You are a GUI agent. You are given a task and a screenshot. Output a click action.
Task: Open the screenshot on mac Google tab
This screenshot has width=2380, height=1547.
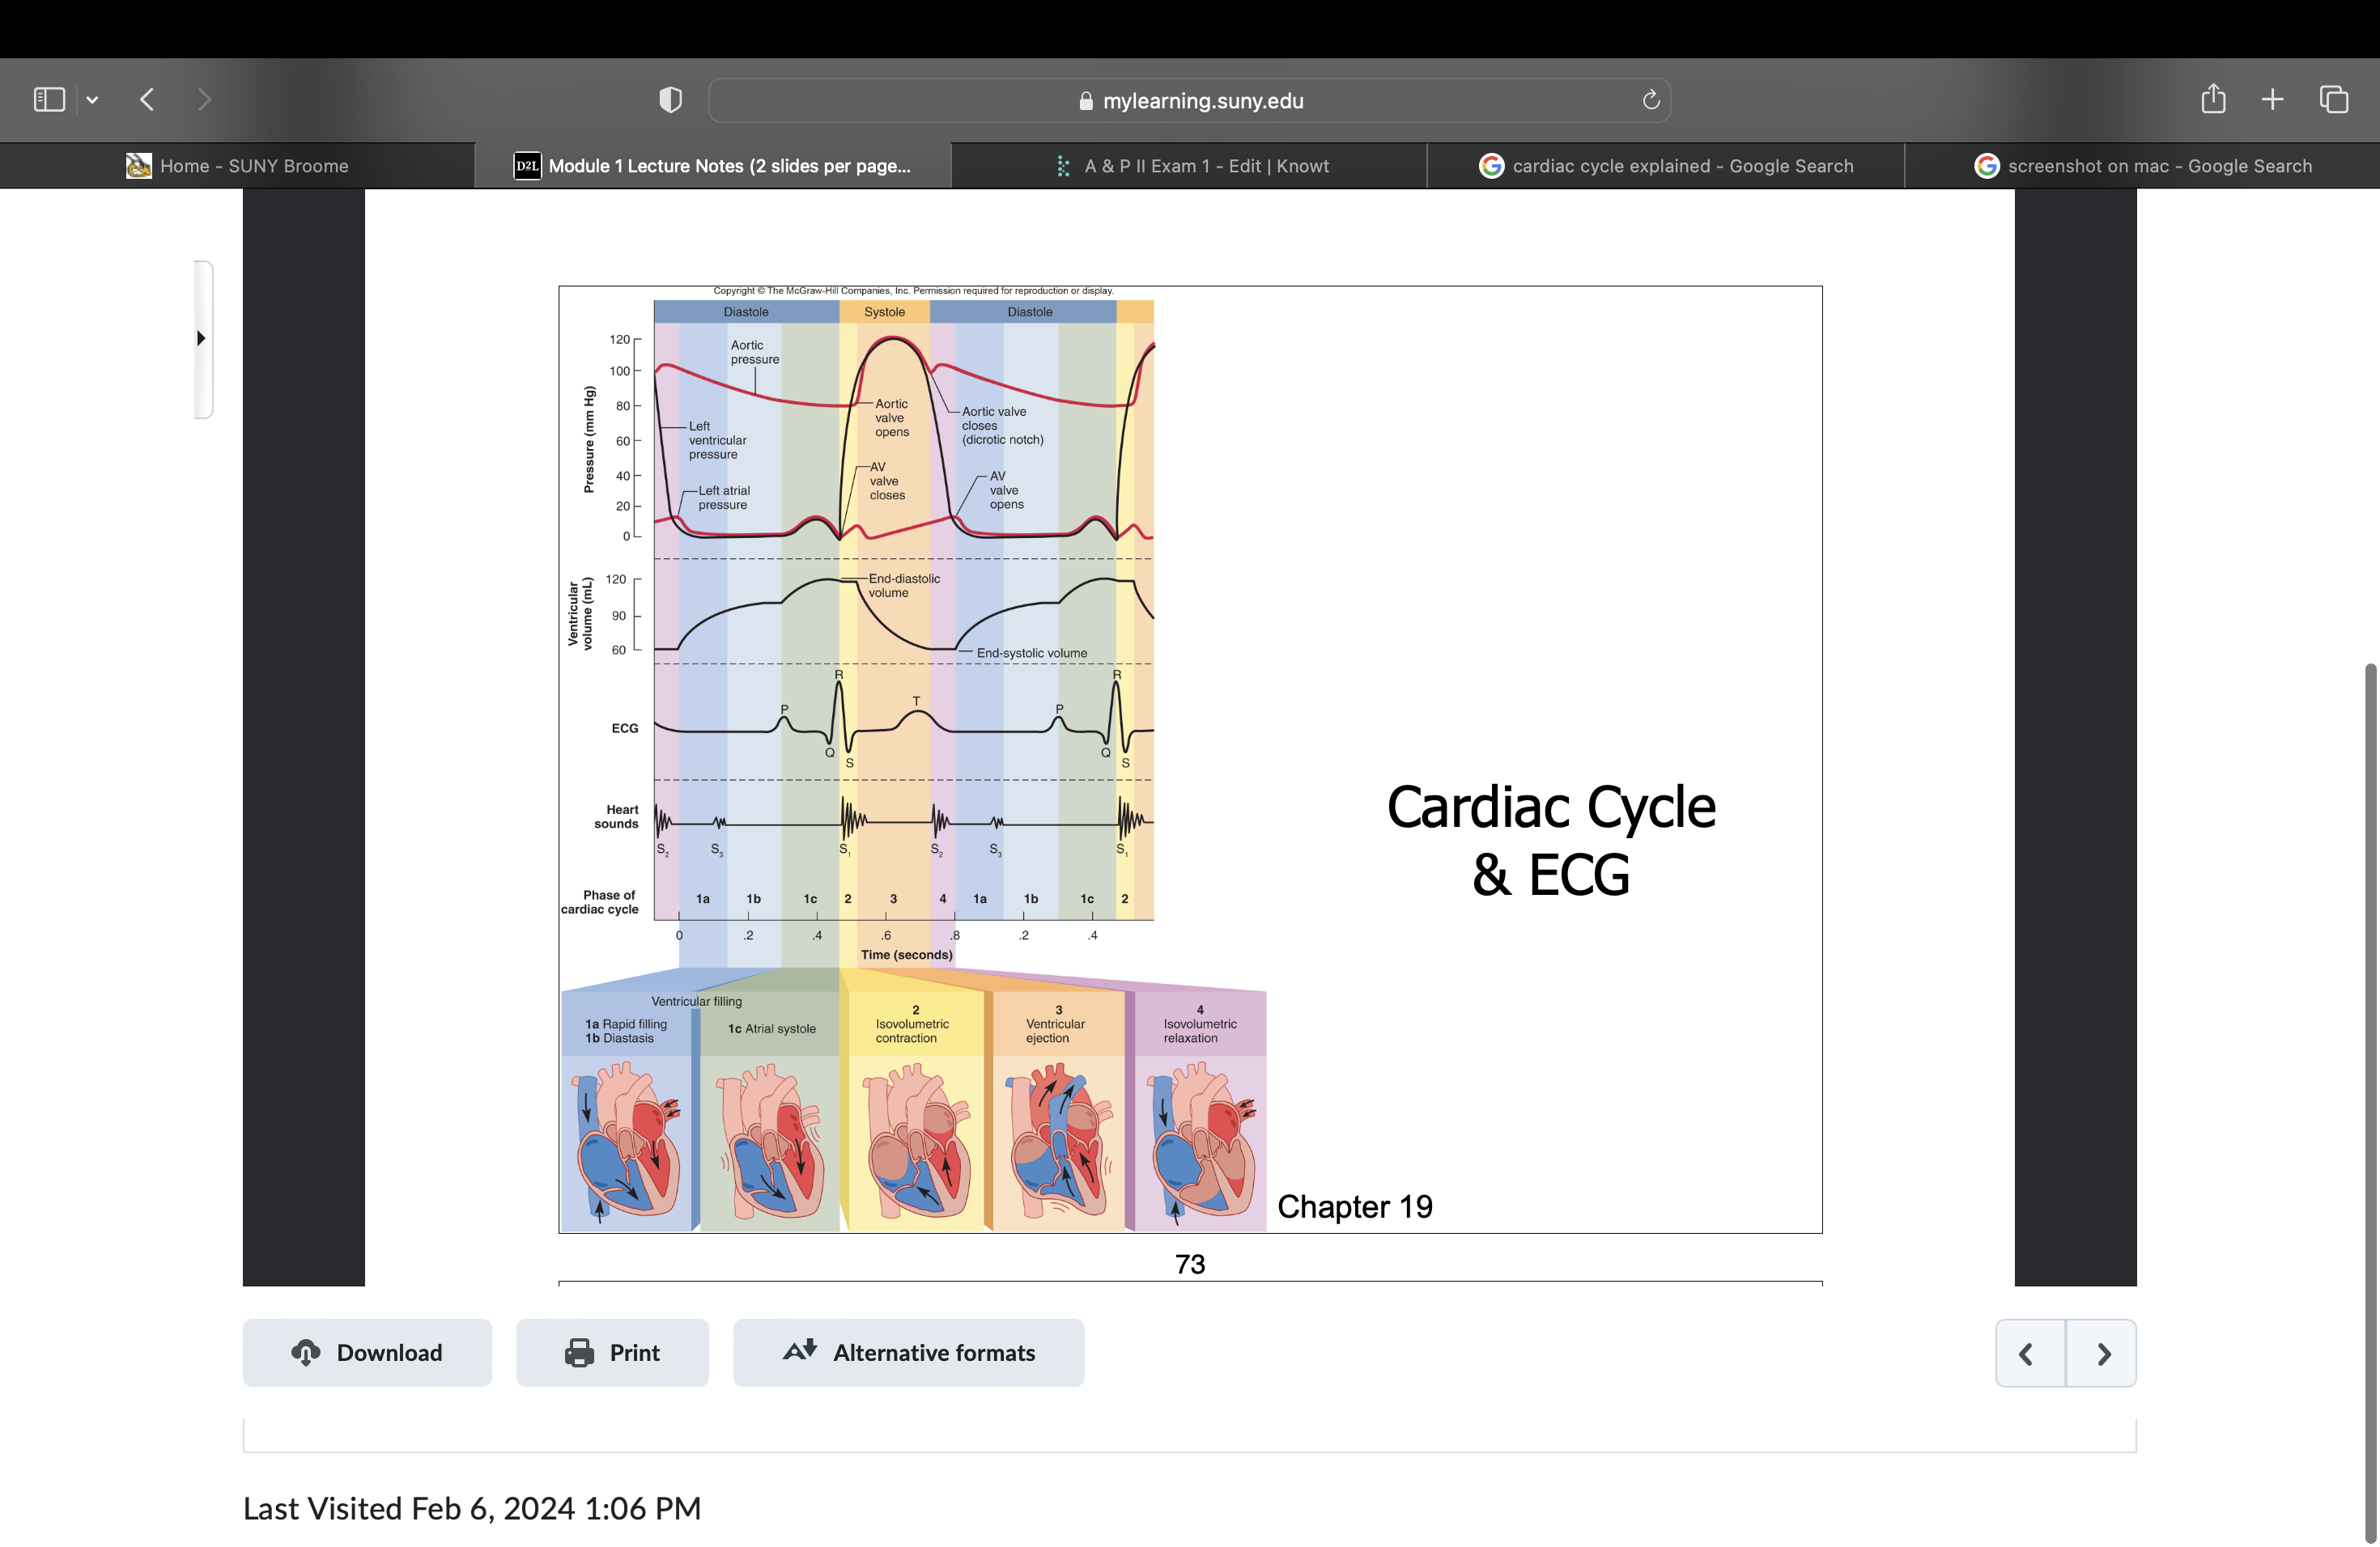pos(2142,166)
